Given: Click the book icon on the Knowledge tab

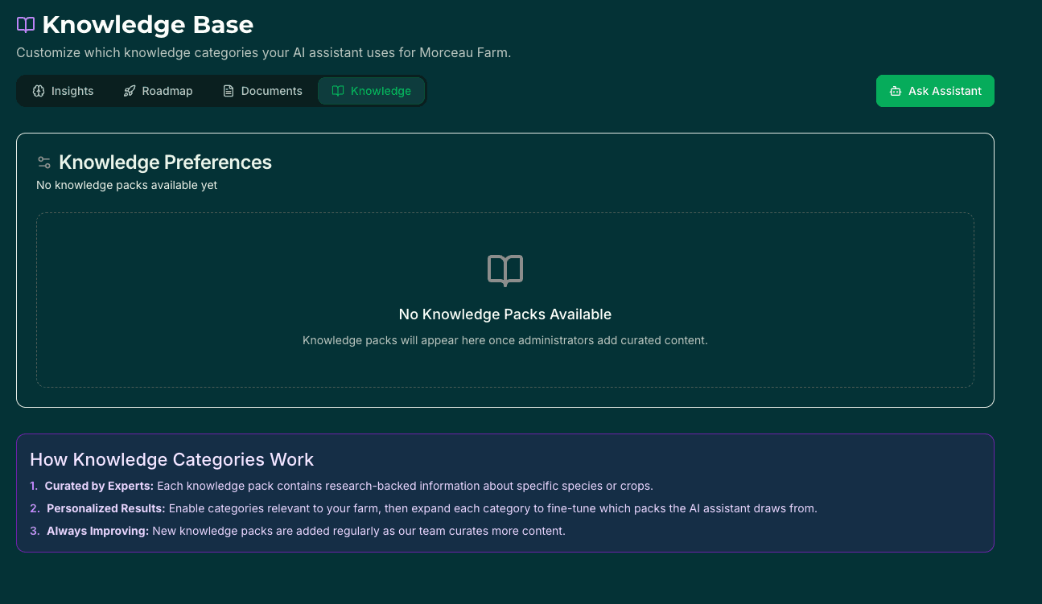Looking at the screenshot, I should [x=338, y=91].
